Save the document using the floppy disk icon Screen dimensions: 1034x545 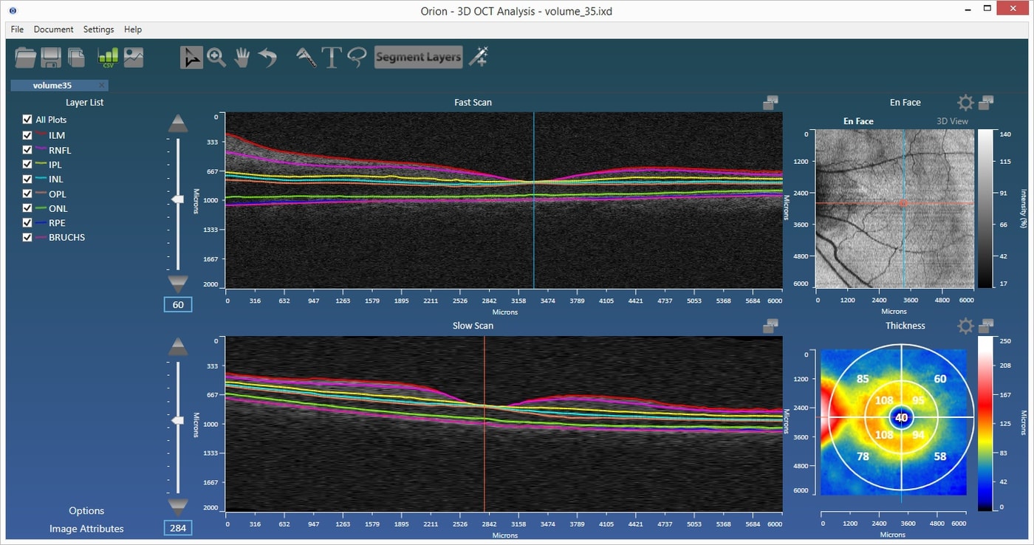click(51, 57)
